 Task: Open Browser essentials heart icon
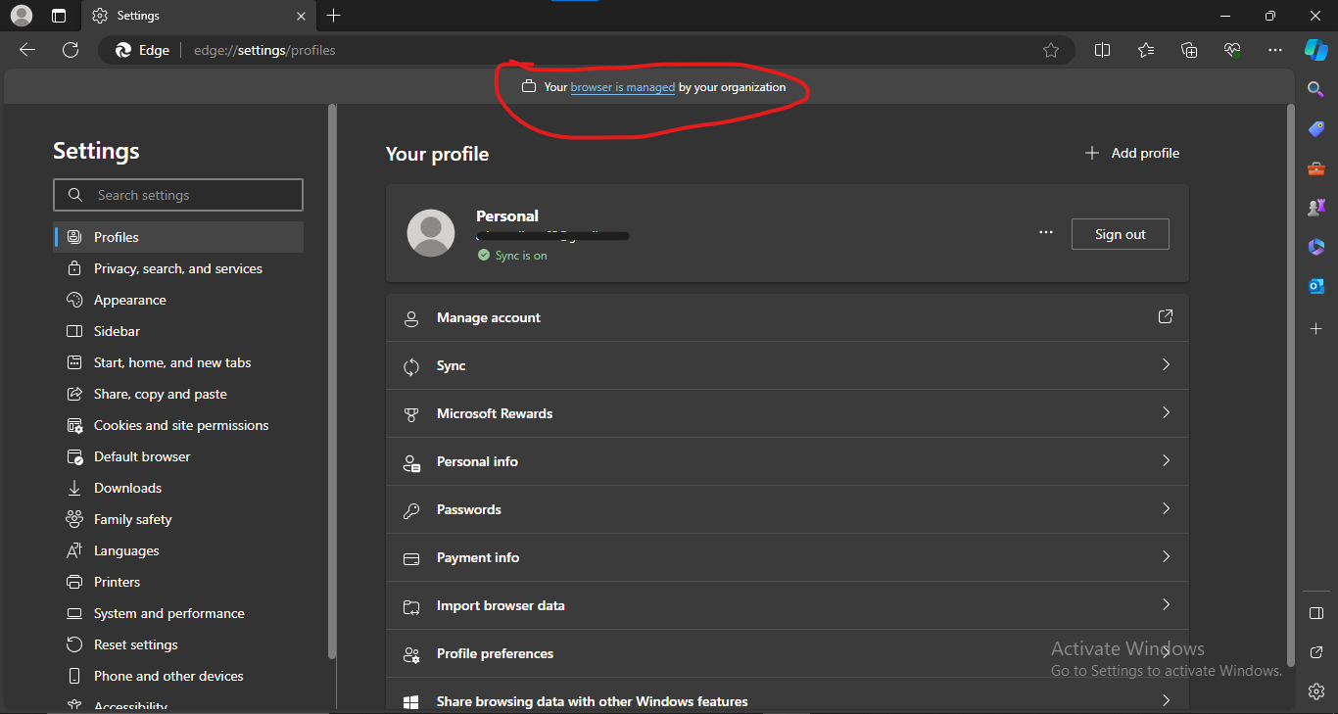pos(1232,50)
